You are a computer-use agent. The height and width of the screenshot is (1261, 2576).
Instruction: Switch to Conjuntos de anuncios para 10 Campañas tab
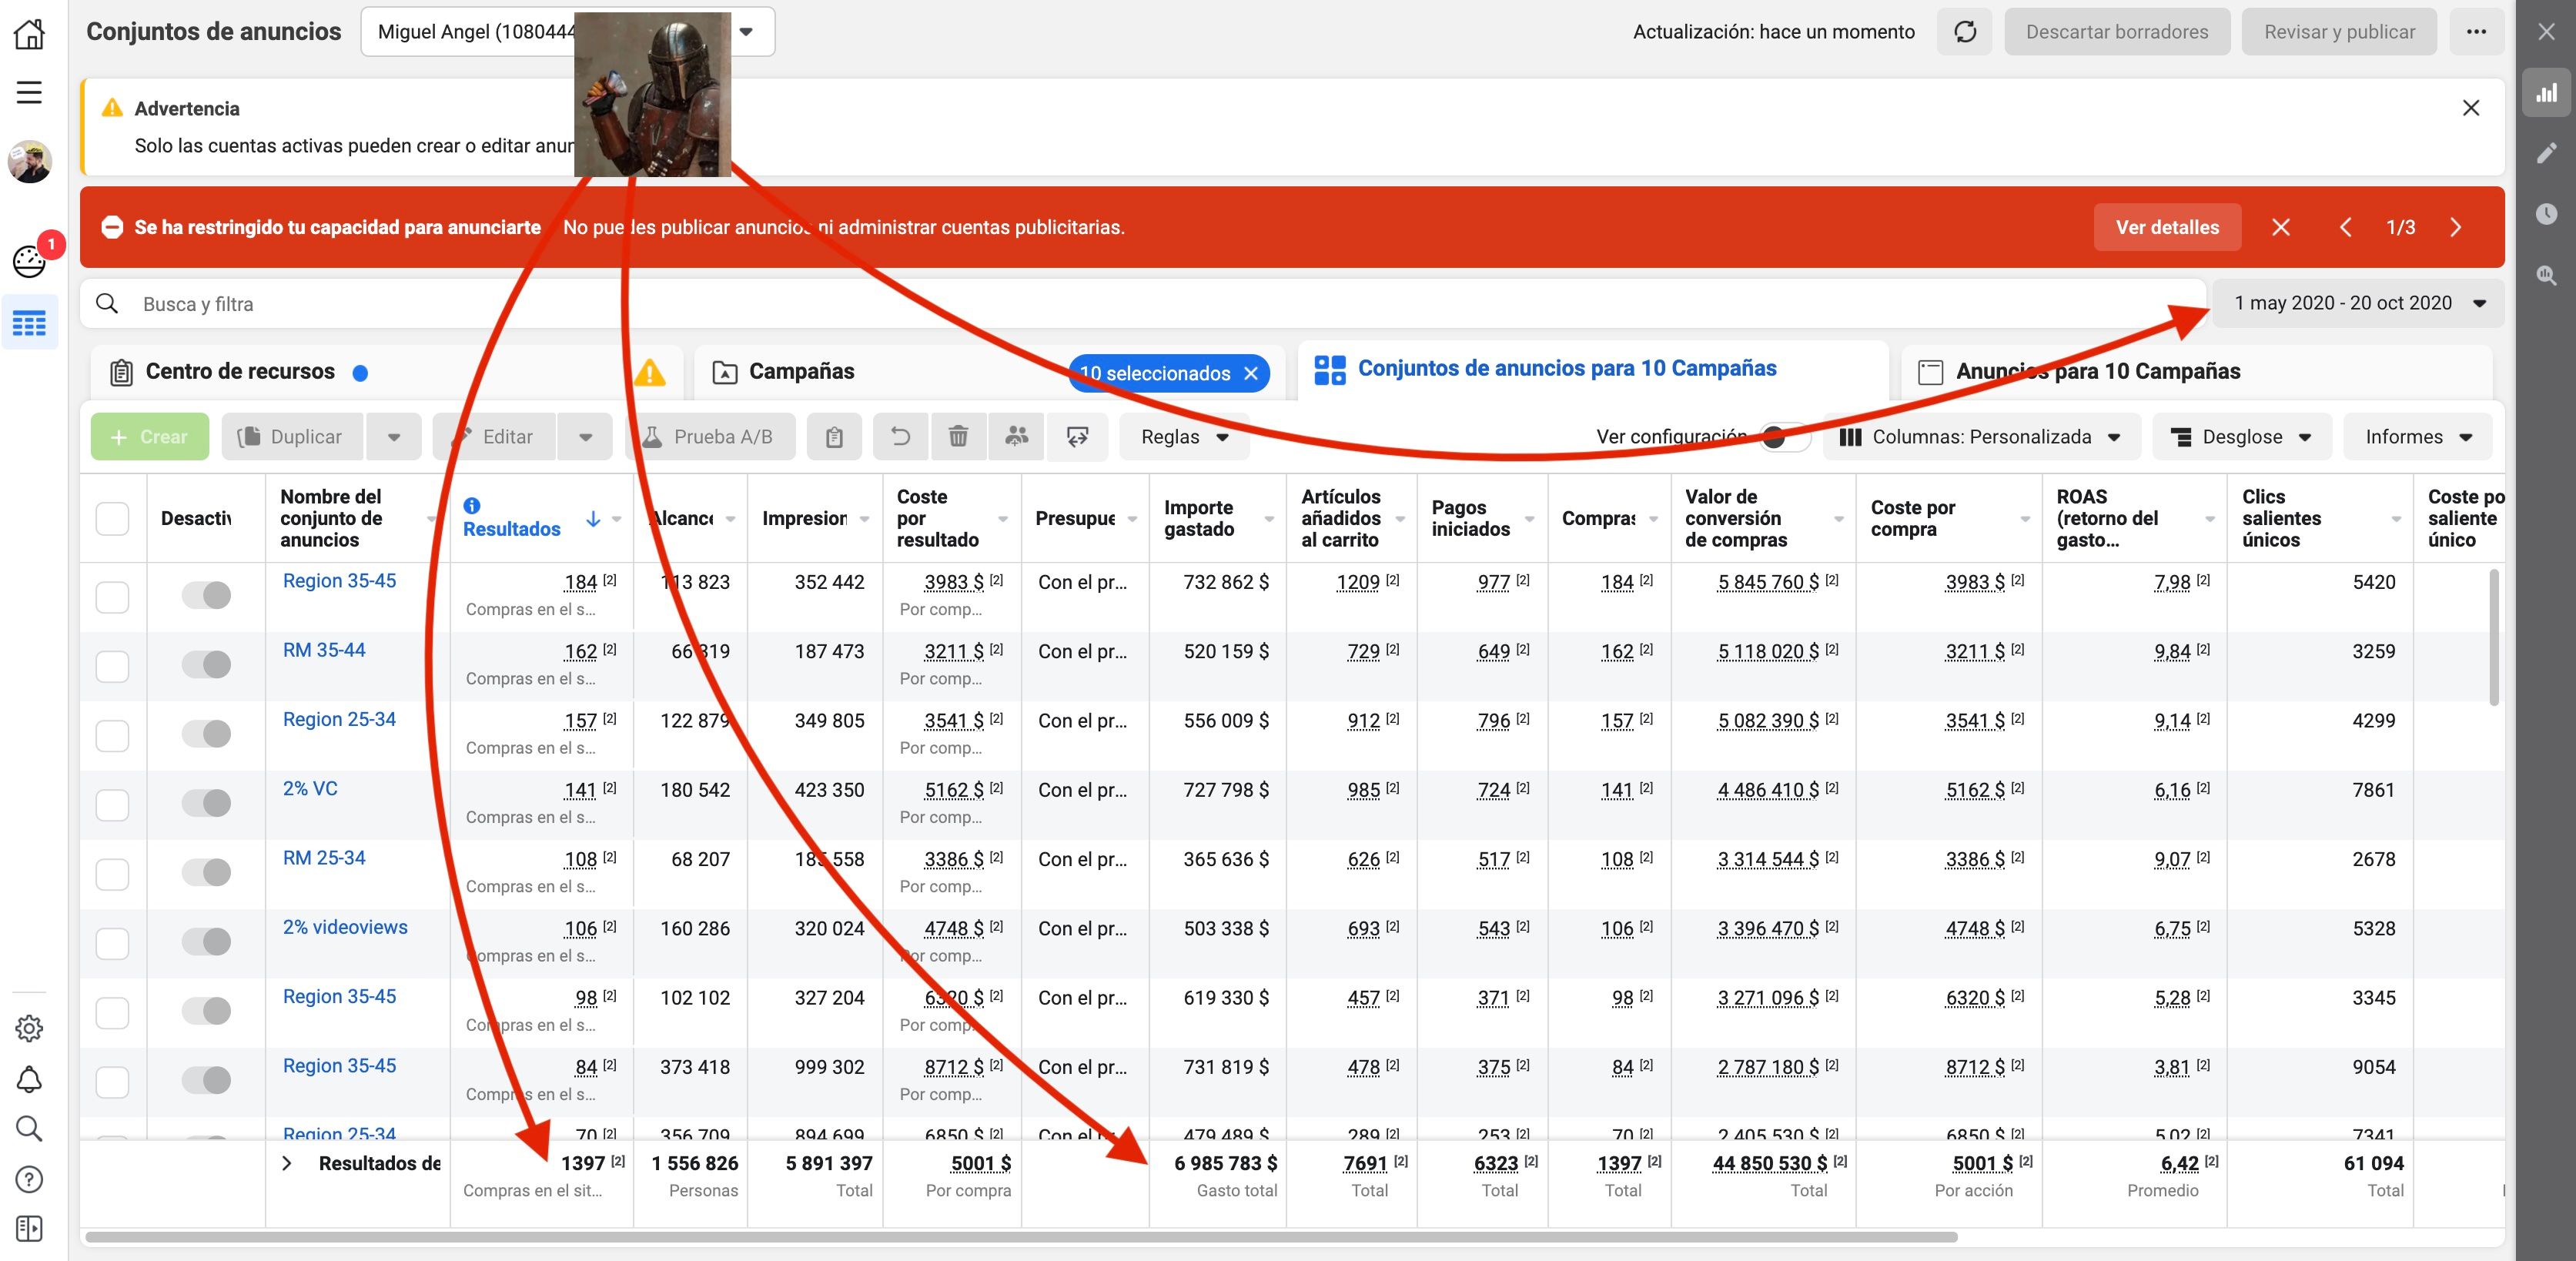(x=1592, y=369)
